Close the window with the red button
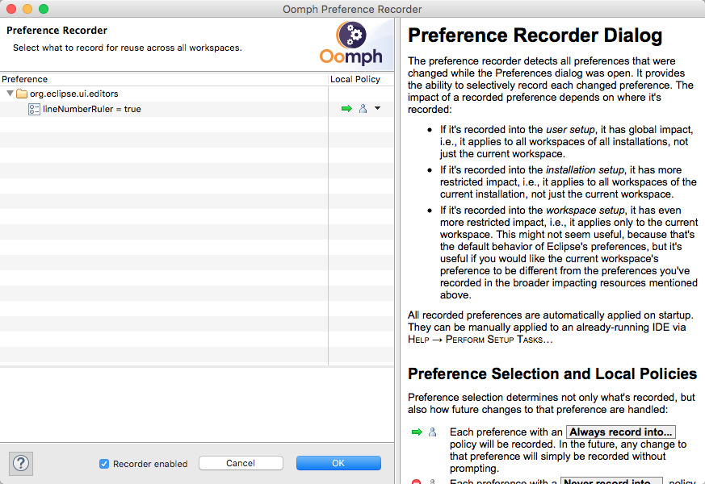 (x=11, y=9)
